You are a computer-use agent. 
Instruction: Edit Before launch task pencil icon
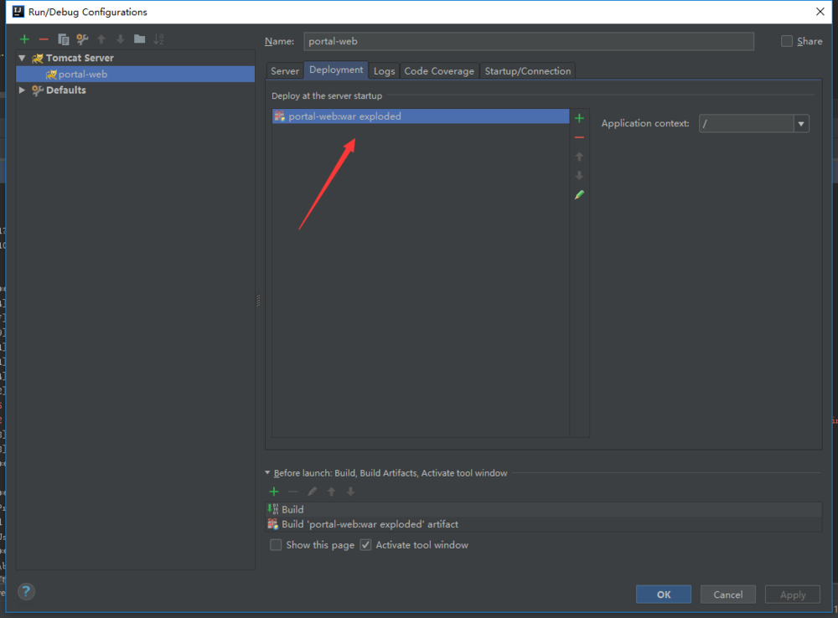(312, 492)
